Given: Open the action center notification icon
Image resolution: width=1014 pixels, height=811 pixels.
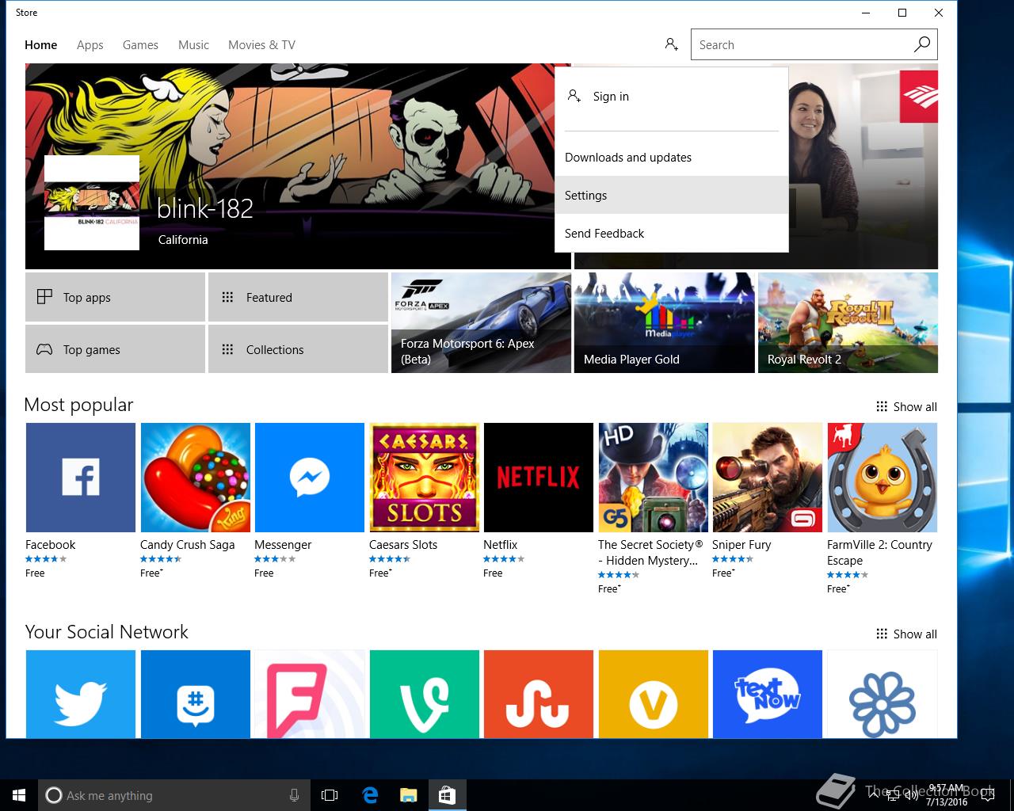Looking at the screenshot, I should (986, 795).
